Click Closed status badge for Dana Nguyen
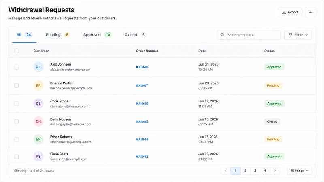The image size is (324, 182). [272, 122]
